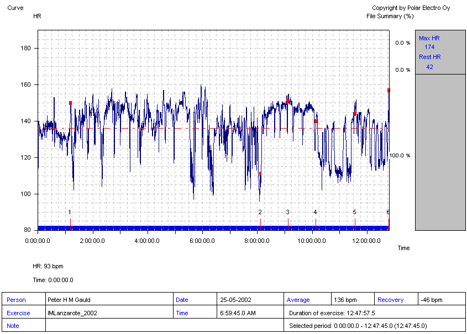The width and height of the screenshot is (467, 334).
Task: Click the Exercise field IMLanzarote_2002
Action: point(109,313)
